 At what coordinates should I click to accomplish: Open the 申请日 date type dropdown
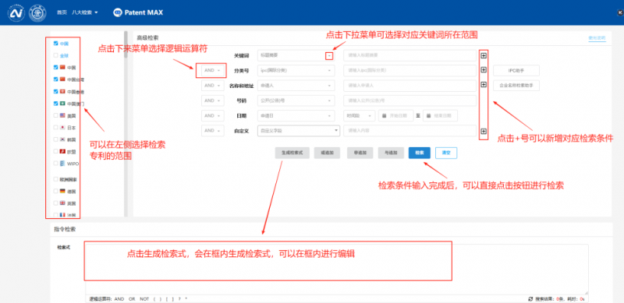(x=296, y=116)
